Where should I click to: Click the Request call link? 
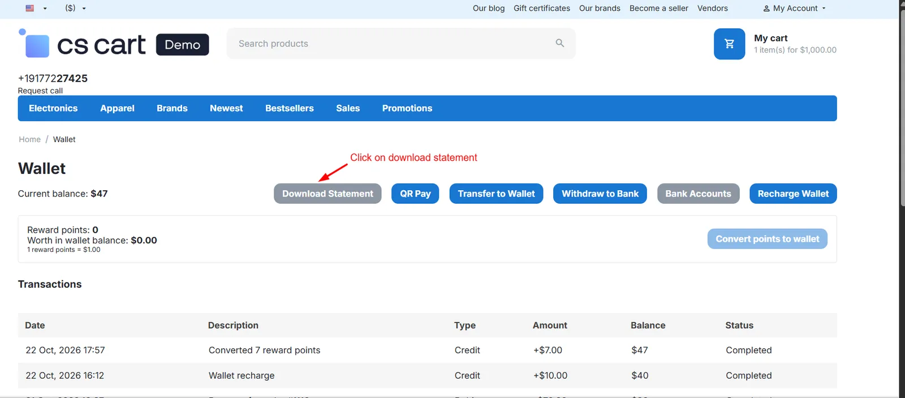tap(40, 91)
